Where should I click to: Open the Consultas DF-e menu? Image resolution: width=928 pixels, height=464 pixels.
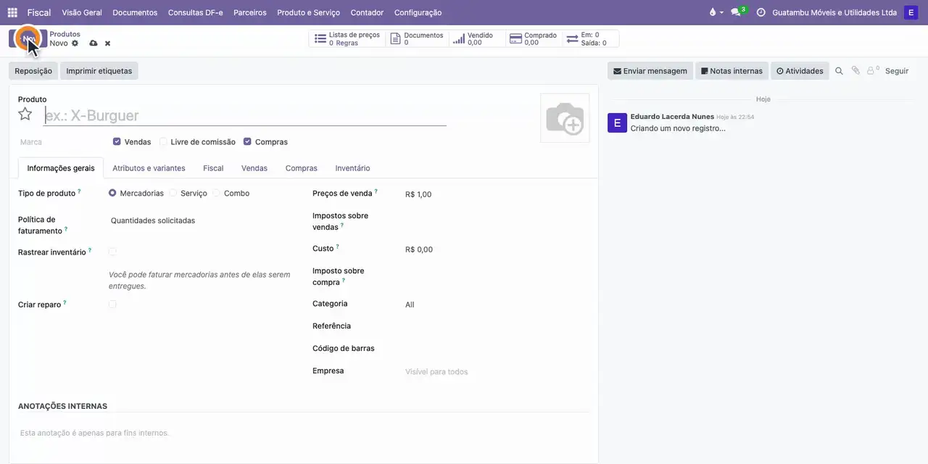pyautogui.click(x=196, y=12)
